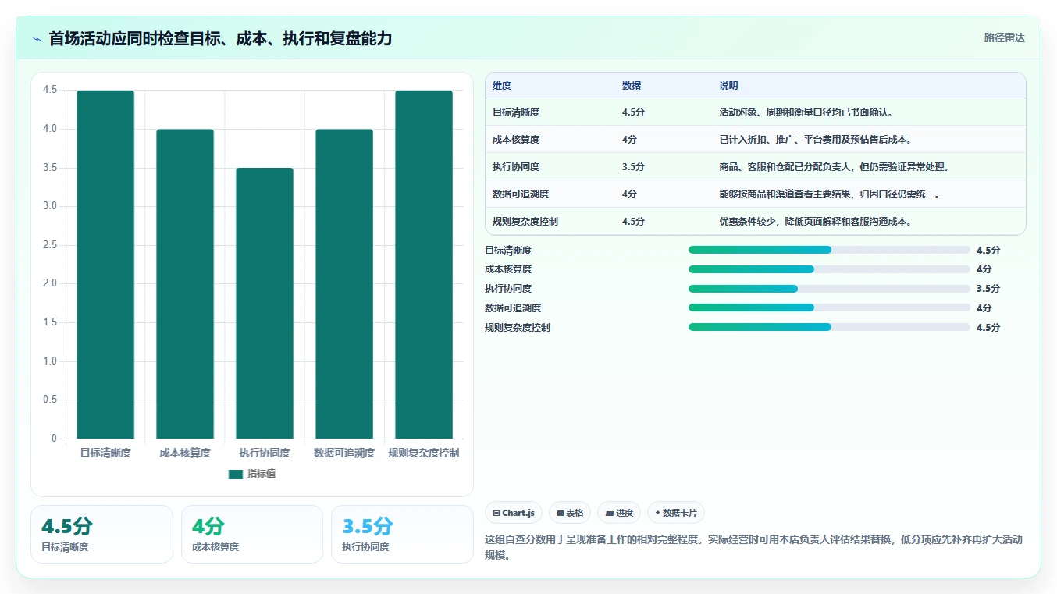
Task: Click the 3.5分 cell in the table
Action: (x=633, y=167)
